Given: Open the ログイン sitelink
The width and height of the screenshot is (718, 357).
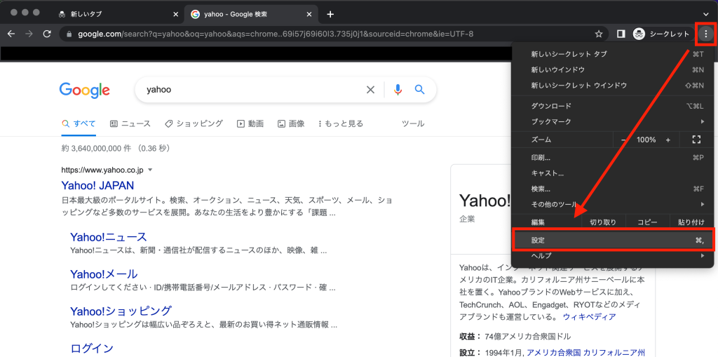Looking at the screenshot, I should tap(92, 349).
